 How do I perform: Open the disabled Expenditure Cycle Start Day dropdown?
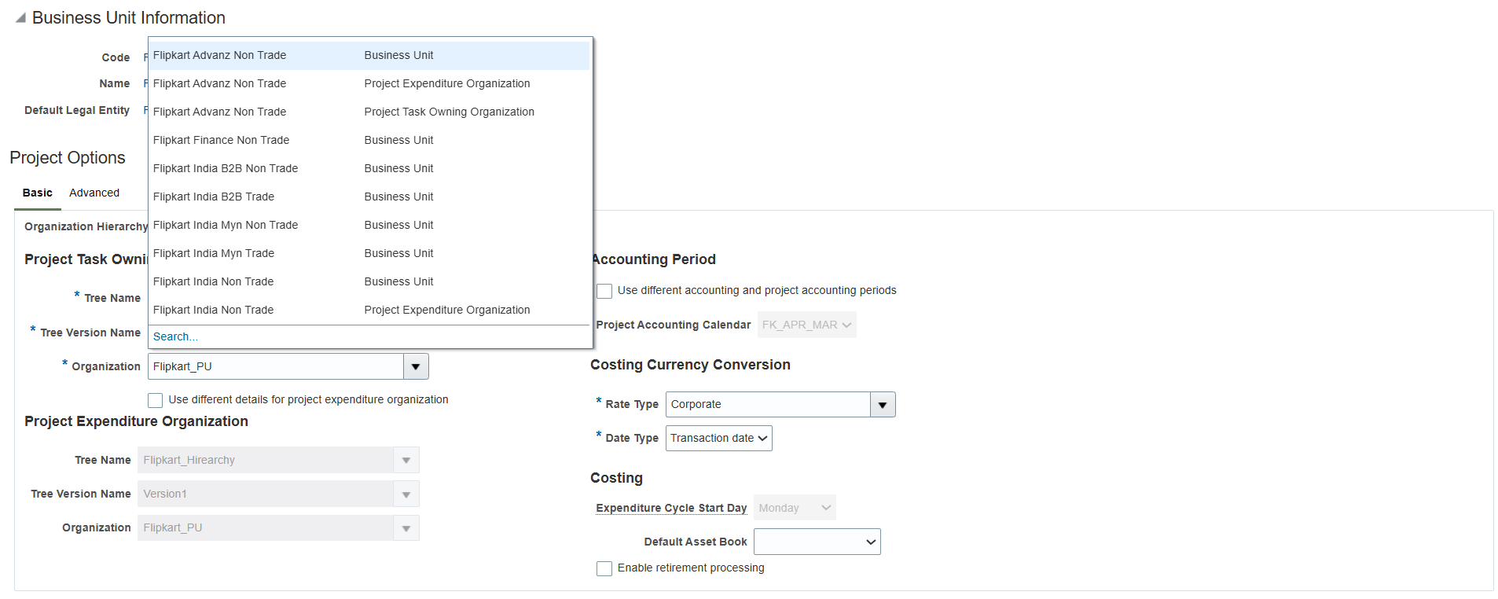795,508
